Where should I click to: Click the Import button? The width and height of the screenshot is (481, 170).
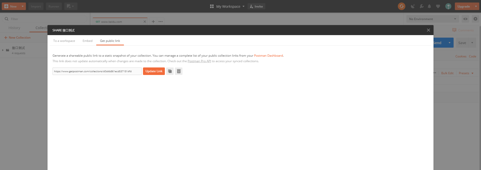point(36,6)
